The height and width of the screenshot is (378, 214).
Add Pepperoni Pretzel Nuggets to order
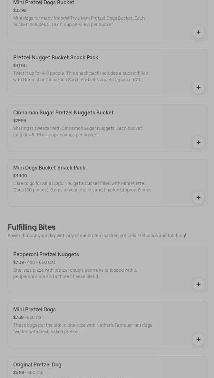[198, 284]
